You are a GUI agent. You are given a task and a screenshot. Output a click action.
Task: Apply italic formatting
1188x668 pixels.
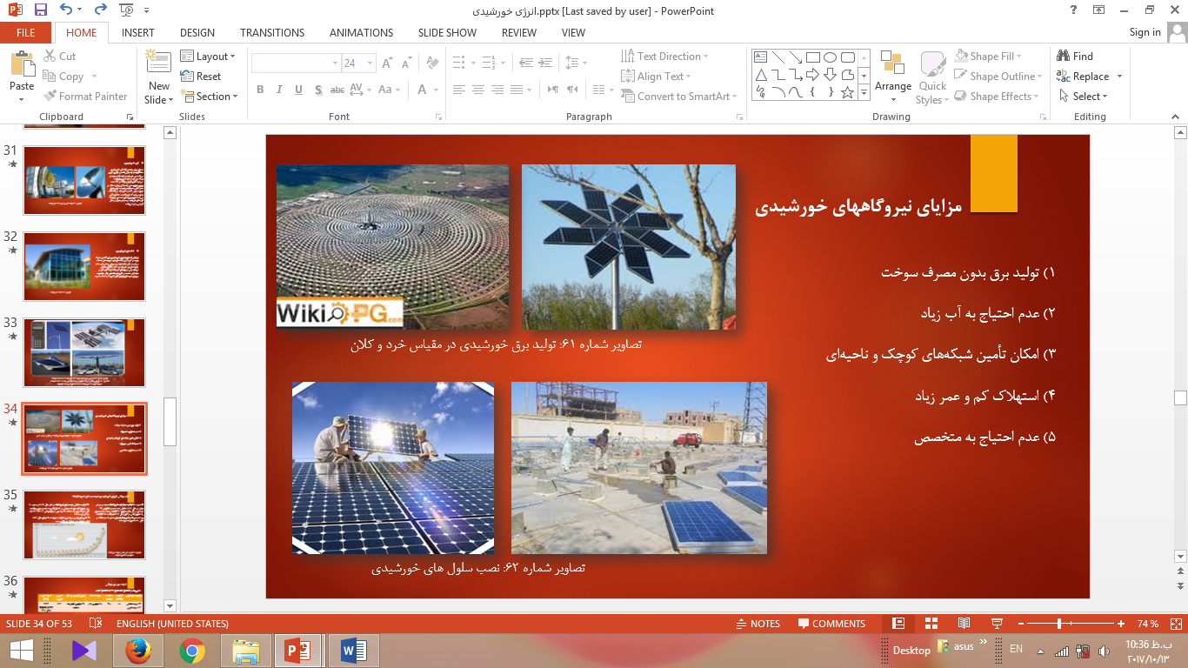(x=279, y=90)
